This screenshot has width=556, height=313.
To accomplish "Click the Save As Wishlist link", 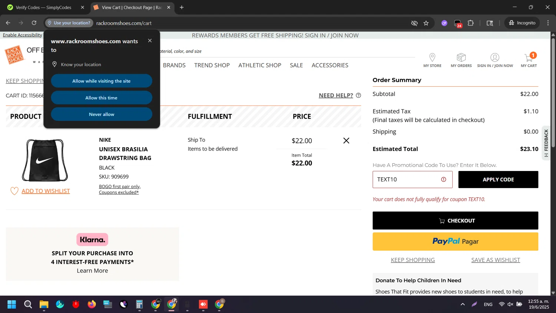I will pyautogui.click(x=496, y=260).
